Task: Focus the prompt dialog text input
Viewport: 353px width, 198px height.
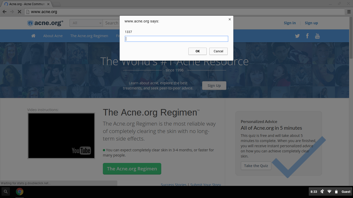Action: (177, 39)
